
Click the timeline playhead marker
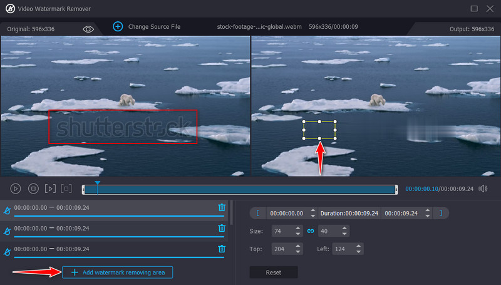click(x=97, y=184)
